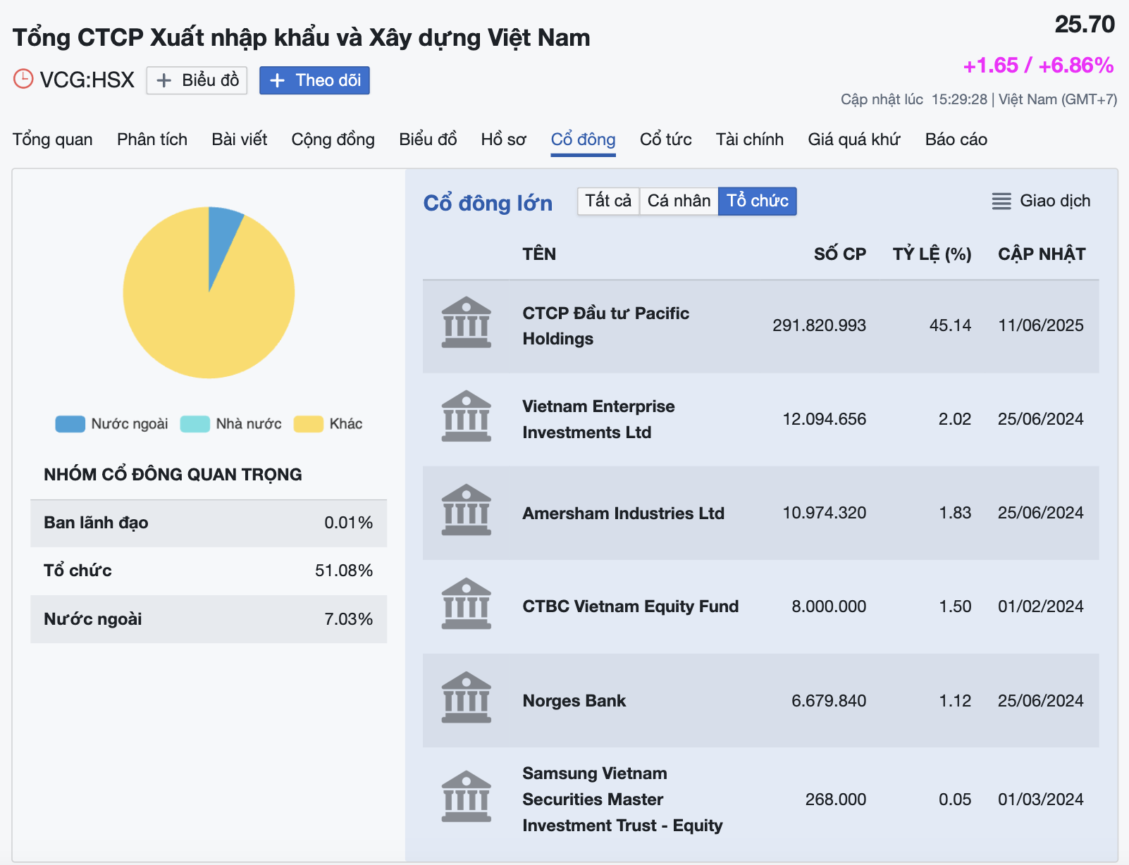Image resolution: width=1129 pixels, height=865 pixels.
Task: Click share count 10.974.320
Action: (x=825, y=513)
